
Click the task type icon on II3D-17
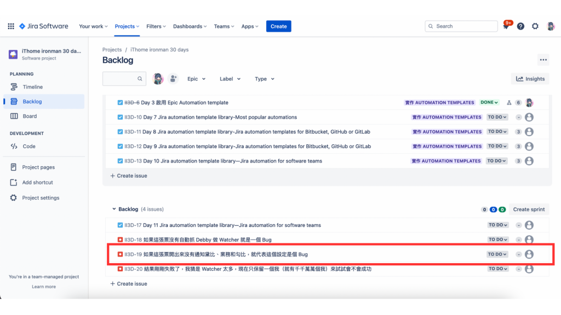[x=120, y=225]
